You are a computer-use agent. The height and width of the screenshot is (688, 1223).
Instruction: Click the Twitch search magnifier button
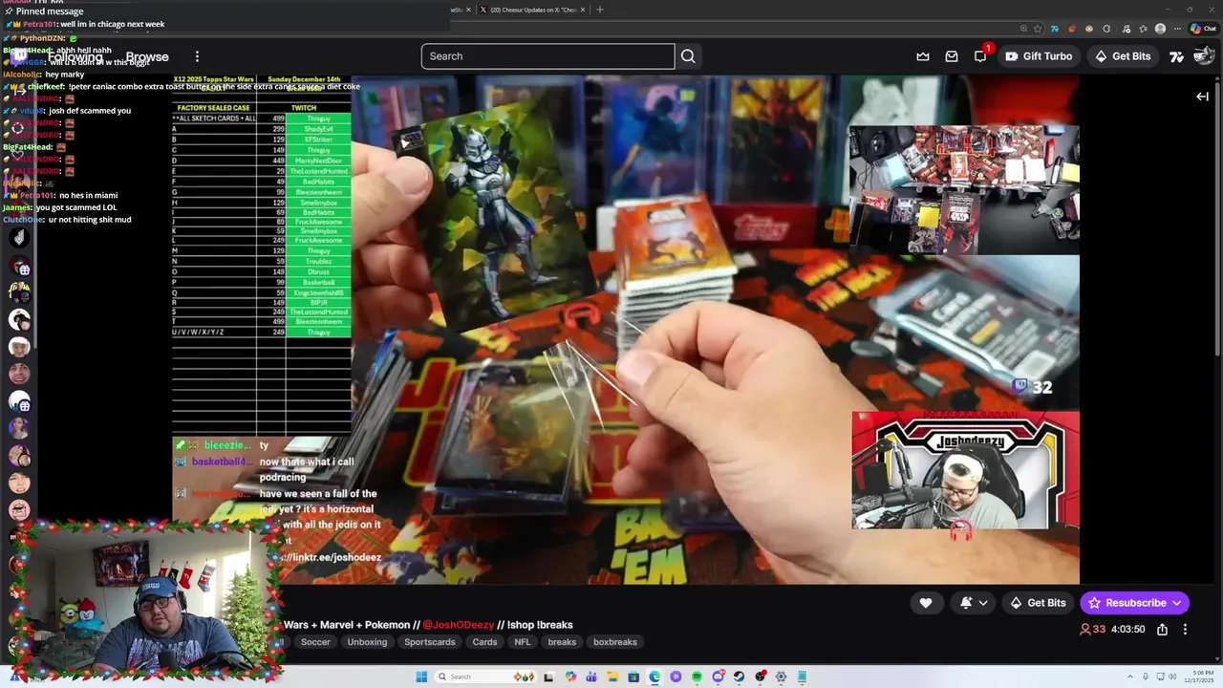(x=688, y=56)
